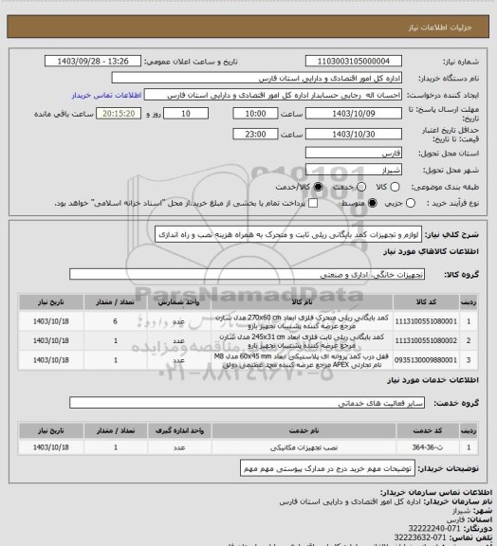
Task: Click the واحد شمارش column header
Action: [x=179, y=302]
